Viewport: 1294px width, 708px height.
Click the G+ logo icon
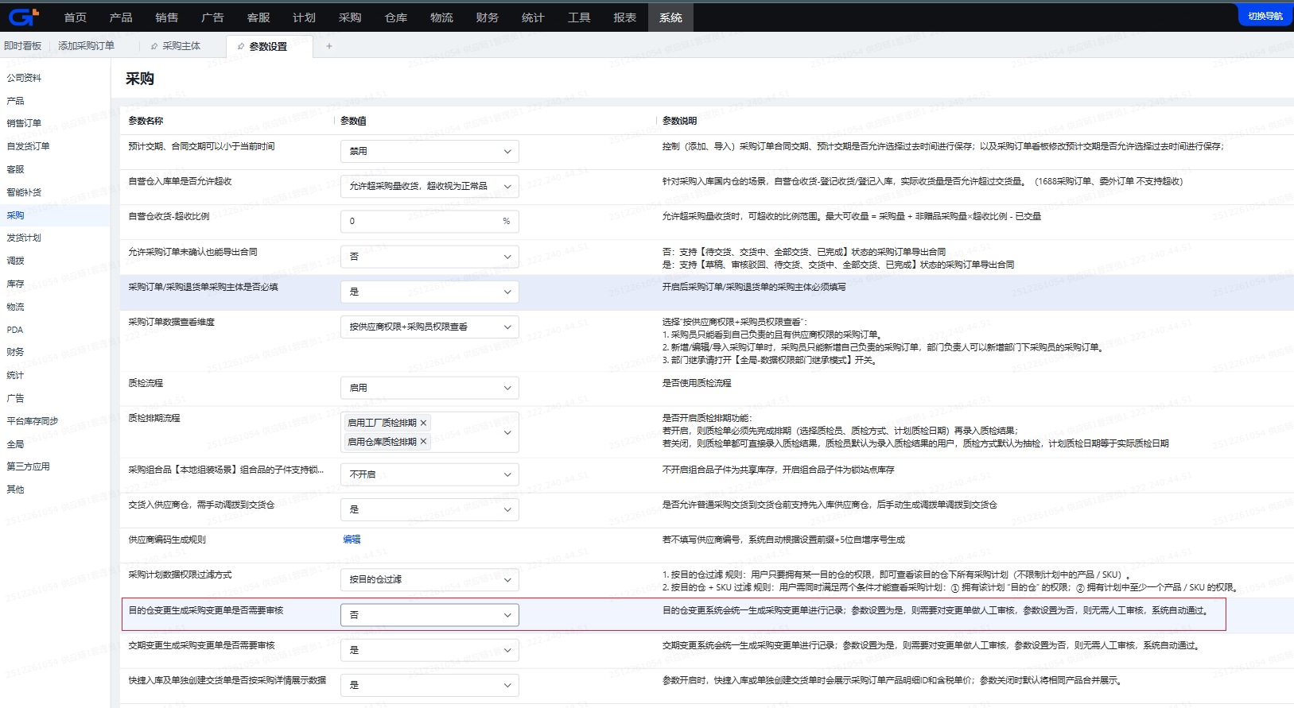(x=23, y=17)
